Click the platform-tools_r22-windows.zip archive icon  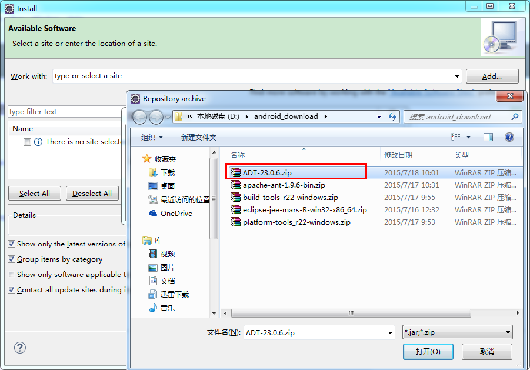pyautogui.click(x=236, y=222)
